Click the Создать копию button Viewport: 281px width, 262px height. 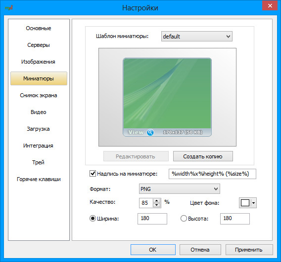(x=203, y=156)
